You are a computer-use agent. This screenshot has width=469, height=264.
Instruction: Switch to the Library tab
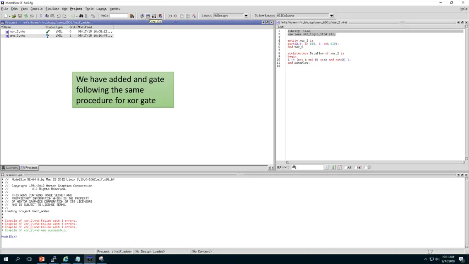(x=10, y=168)
